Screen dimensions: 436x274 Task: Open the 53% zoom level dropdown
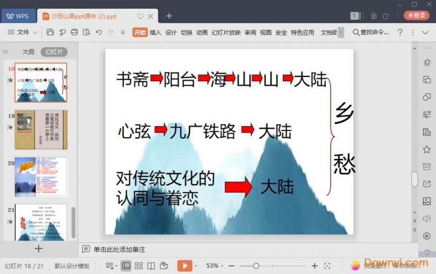(214, 266)
